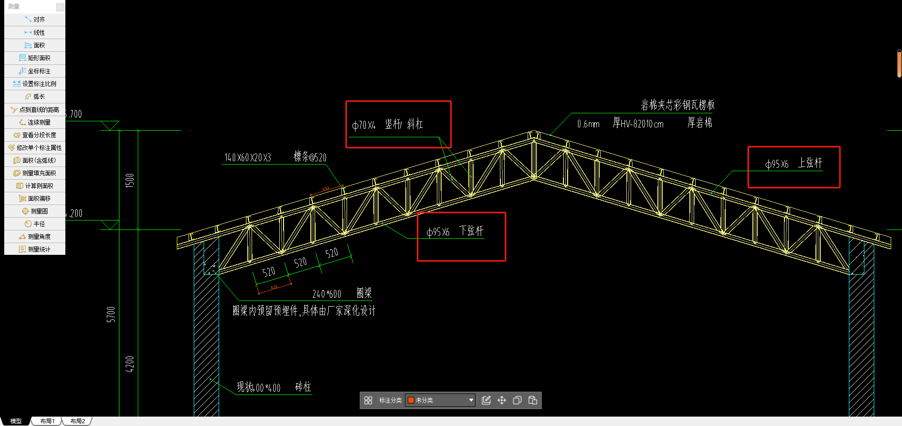Select the 弧长 arc length tool
This screenshot has height=426, width=902.
(x=35, y=96)
